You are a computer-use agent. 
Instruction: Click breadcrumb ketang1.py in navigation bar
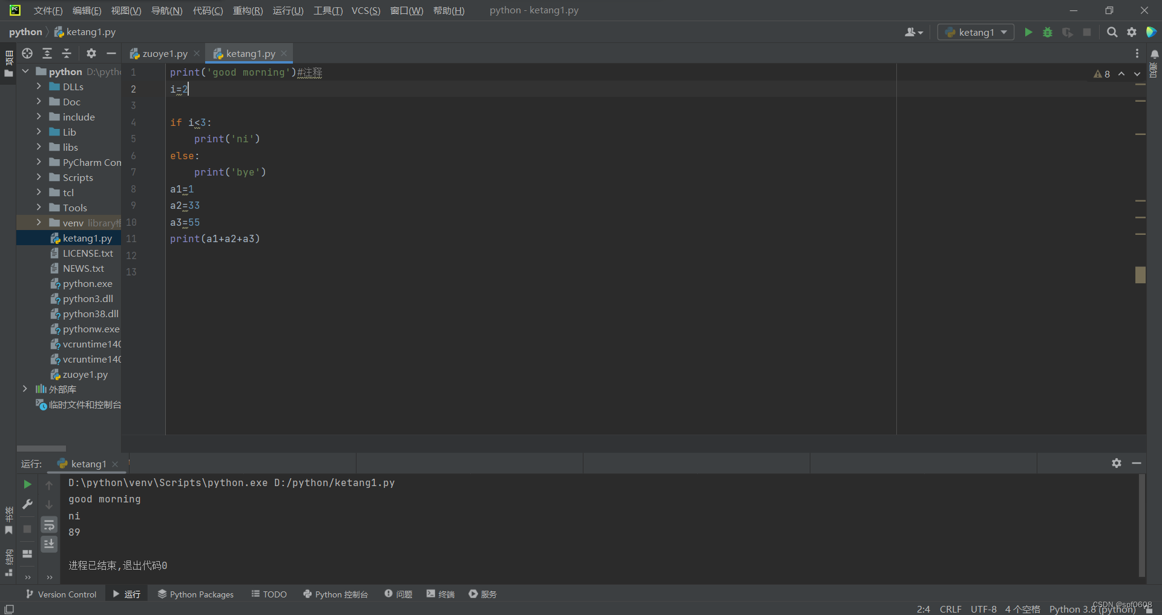coord(85,32)
